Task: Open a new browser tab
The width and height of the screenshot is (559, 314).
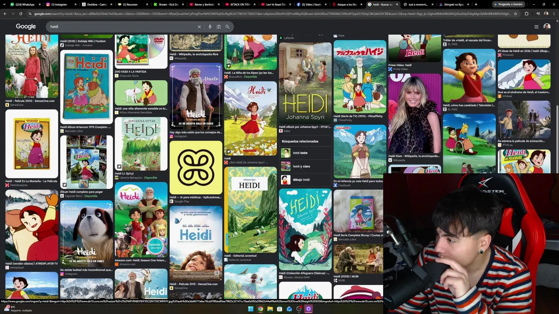Action: click(x=476, y=4)
